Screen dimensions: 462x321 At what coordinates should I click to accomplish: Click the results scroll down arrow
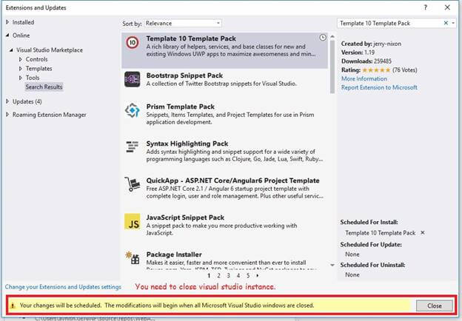point(332,265)
